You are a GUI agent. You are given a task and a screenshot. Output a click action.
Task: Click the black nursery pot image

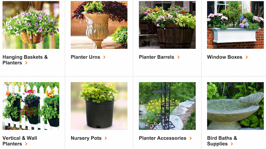(99, 106)
